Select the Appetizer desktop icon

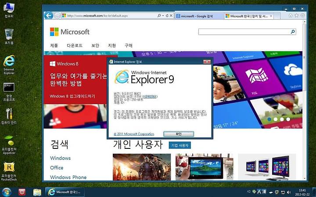9,145
